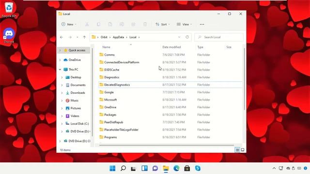Screen dimensions: 310x174
Task: Click the file list vertical scrollbar
Action: [244, 79]
